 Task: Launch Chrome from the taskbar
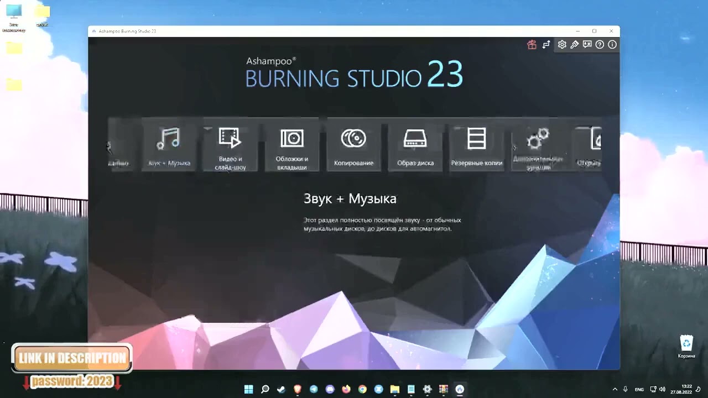[362, 389]
